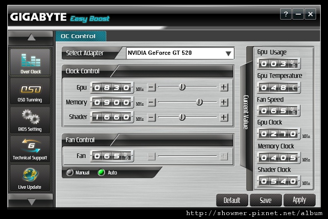328x219 pixels.
Task: Click the help question mark button
Action: [x=286, y=14]
